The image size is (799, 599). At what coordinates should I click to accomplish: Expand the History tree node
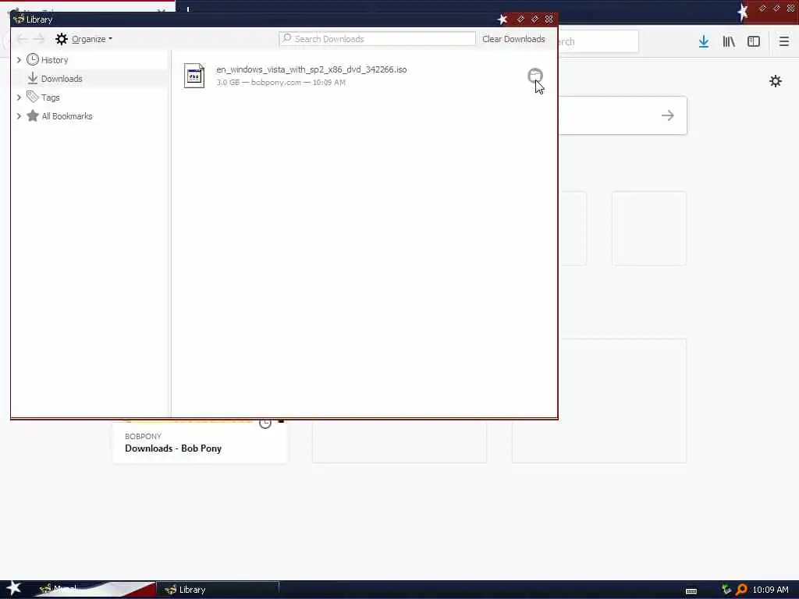[x=19, y=60]
